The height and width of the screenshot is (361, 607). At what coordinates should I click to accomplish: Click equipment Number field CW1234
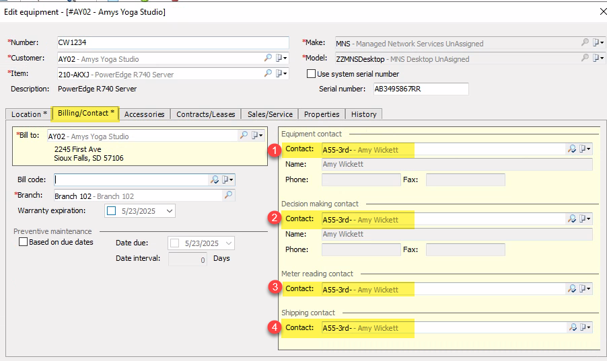(173, 42)
